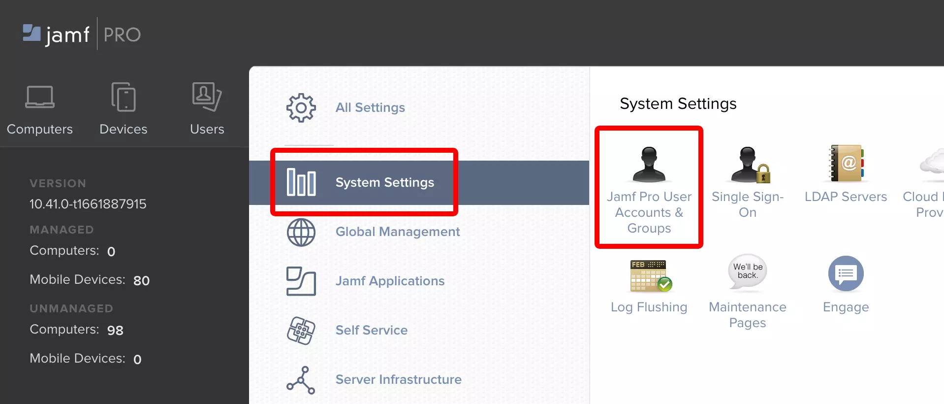Click the Jamf Applications icon

(301, 281)
